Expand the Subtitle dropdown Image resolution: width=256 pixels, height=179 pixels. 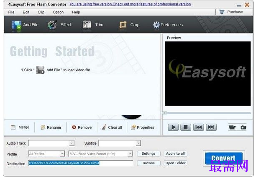(138, 143)
